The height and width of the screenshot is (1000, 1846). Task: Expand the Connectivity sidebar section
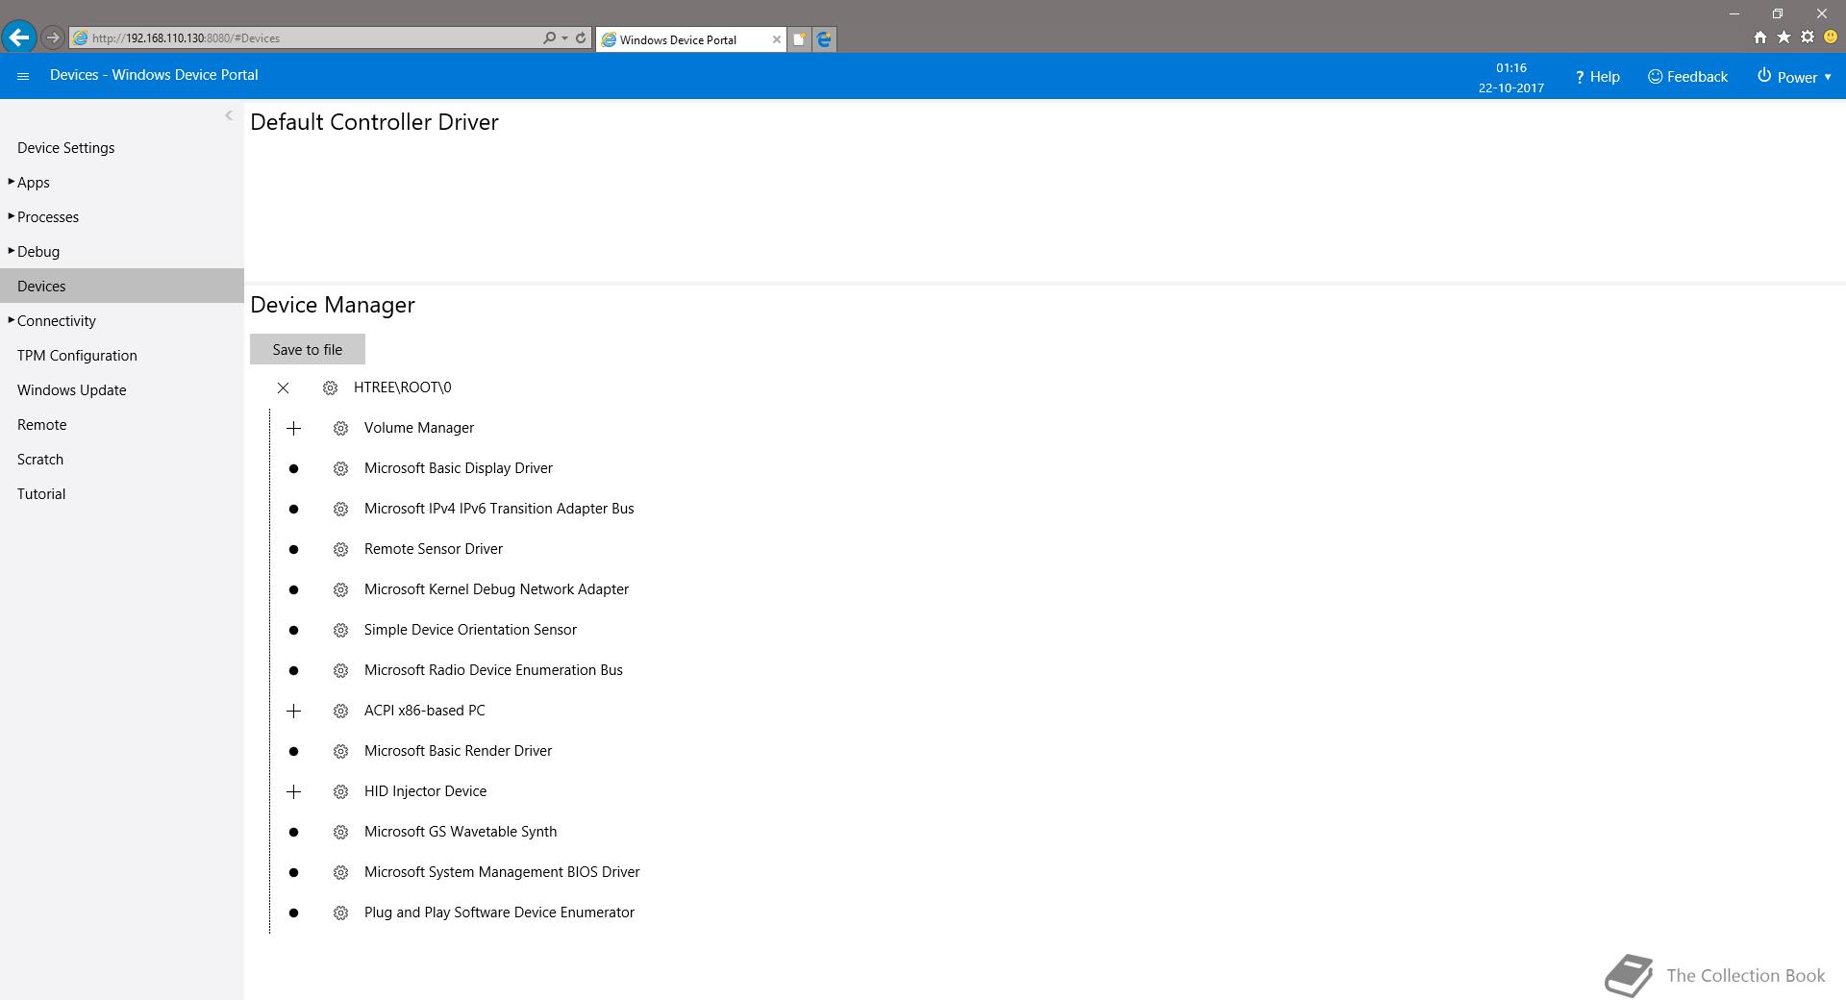12,320
